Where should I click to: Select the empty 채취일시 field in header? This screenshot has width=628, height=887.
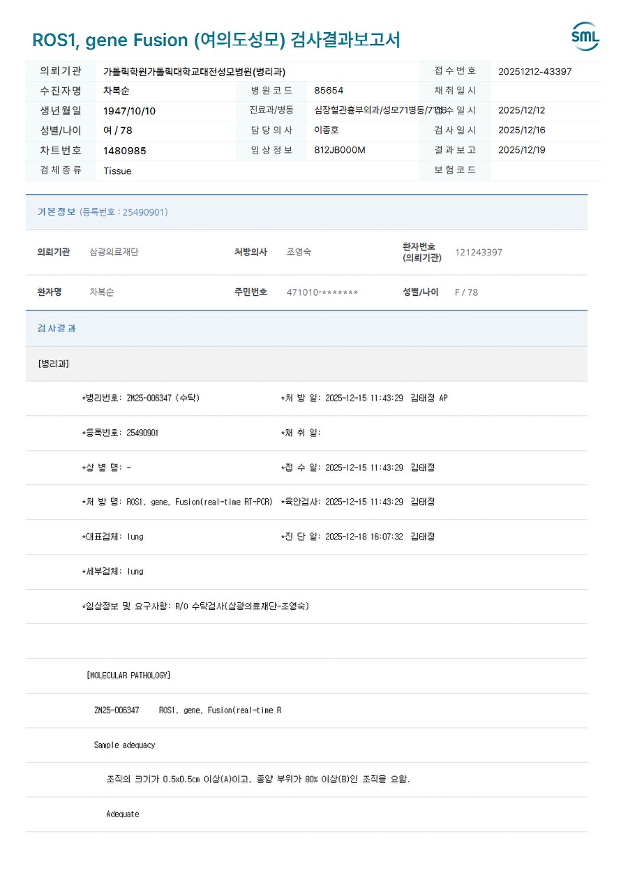click(x=546, y=91)
